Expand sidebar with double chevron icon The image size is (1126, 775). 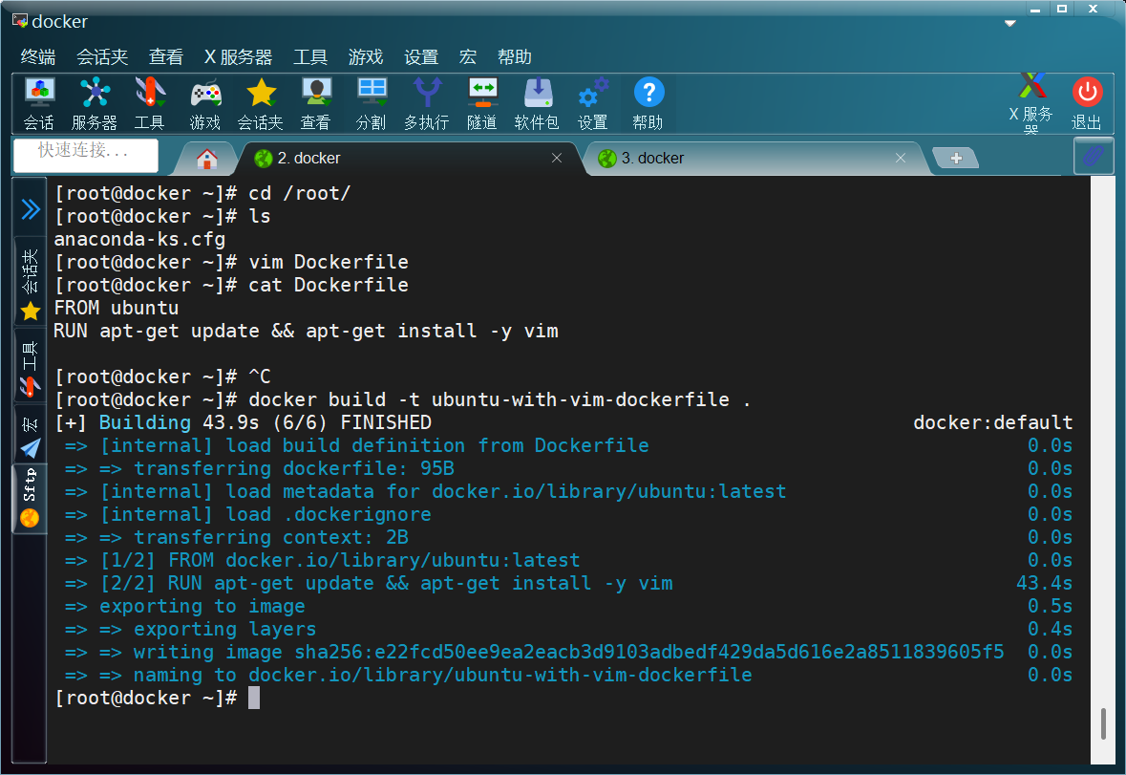[x=31, y=209]
